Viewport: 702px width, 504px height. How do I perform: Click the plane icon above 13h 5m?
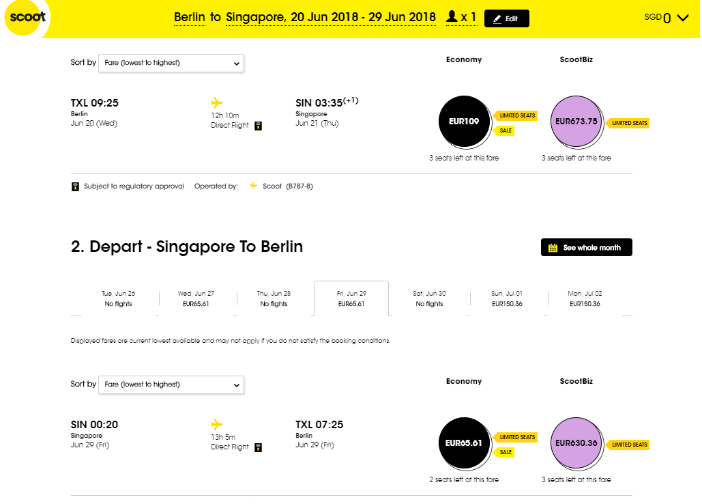(217, 424)
